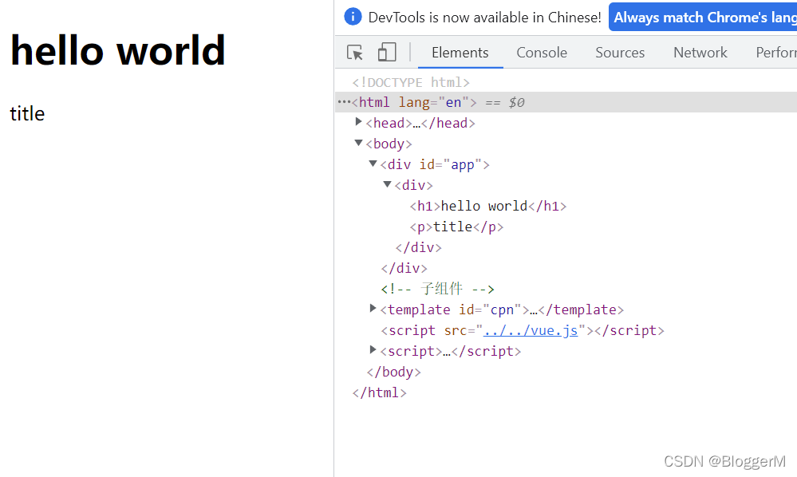The height and width of the screenshot is (477, 797).
Task: Click the DevTools available in Chinese message
Action: click(x=484, y=18)
